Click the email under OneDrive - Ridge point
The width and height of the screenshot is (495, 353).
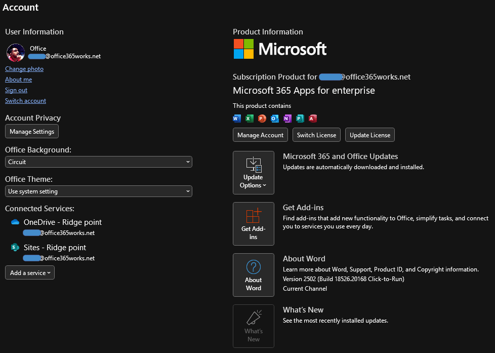coord(59,233)
